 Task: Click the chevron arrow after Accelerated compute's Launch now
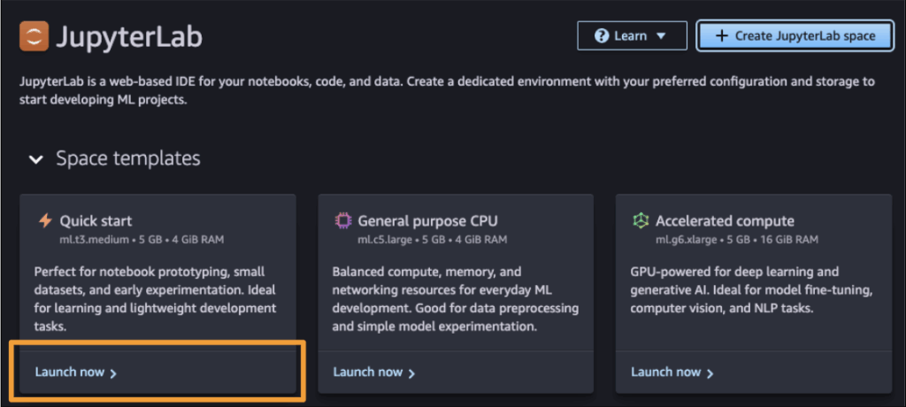click(710, 373)
